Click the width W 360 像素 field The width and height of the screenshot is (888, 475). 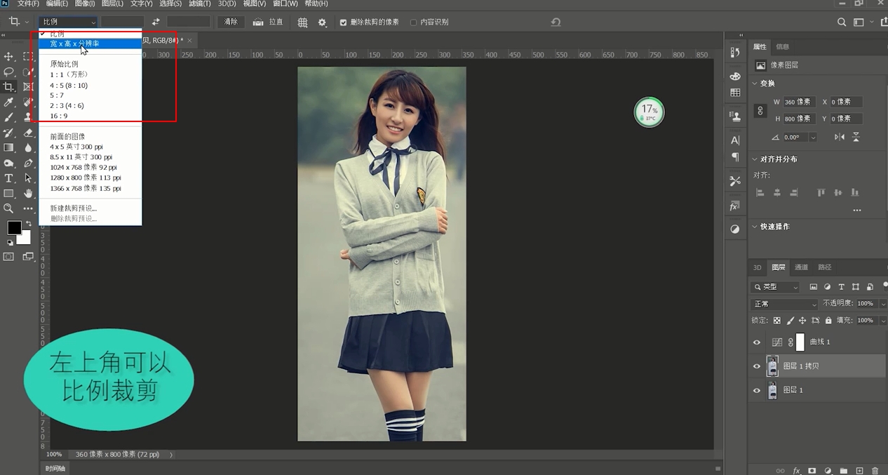coord(800,102)
